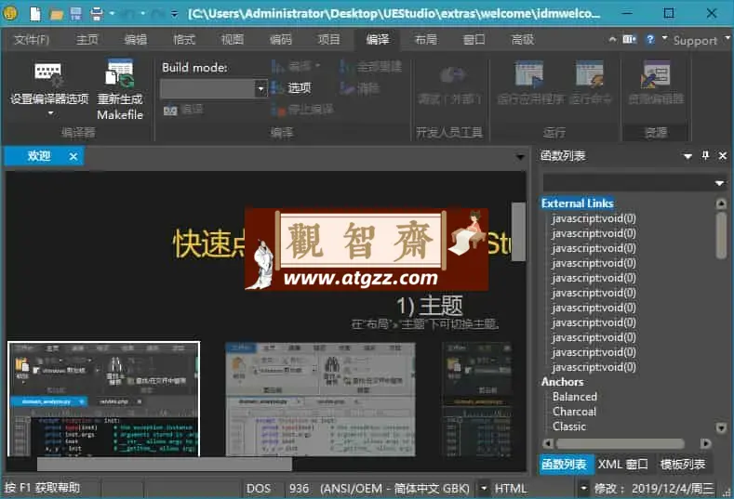Viewport: 734px width, 499px height.
Task: Click the 重新生成 Makefile icon
Action: [120, 74]
